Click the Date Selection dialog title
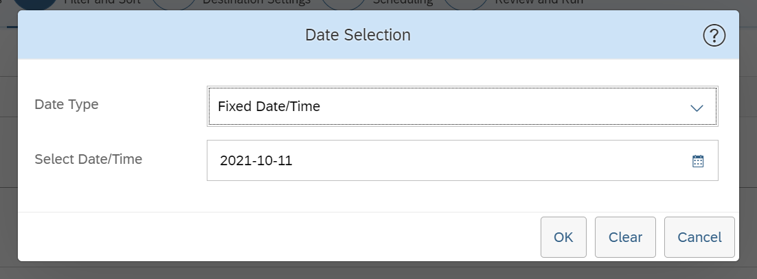757x279 pixels. click(x=358, y=35)
